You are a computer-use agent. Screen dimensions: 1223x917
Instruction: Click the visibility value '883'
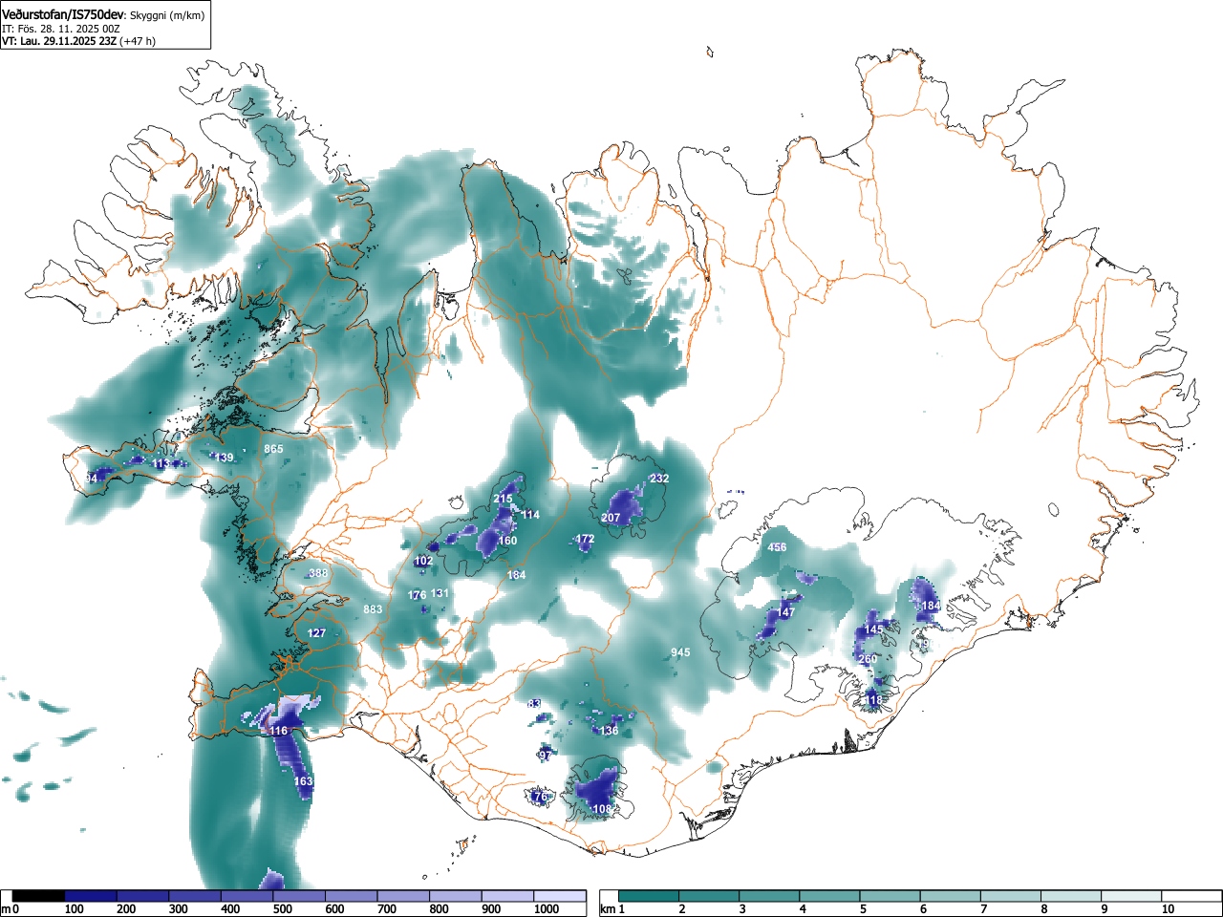tap(373, 609)
